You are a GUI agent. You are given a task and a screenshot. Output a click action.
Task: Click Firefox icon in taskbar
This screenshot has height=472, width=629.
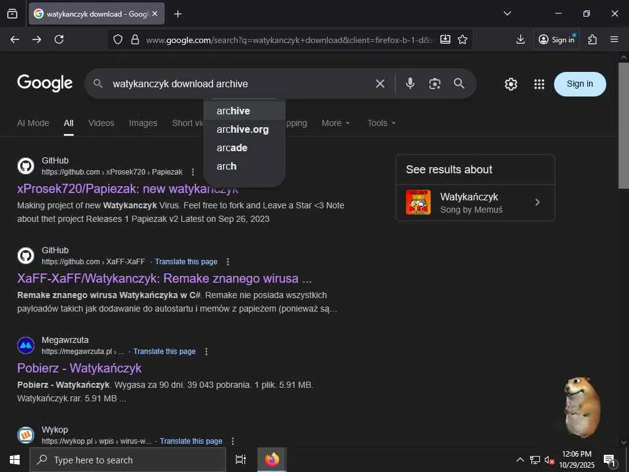pyautogui.click(x=272, y=460)
